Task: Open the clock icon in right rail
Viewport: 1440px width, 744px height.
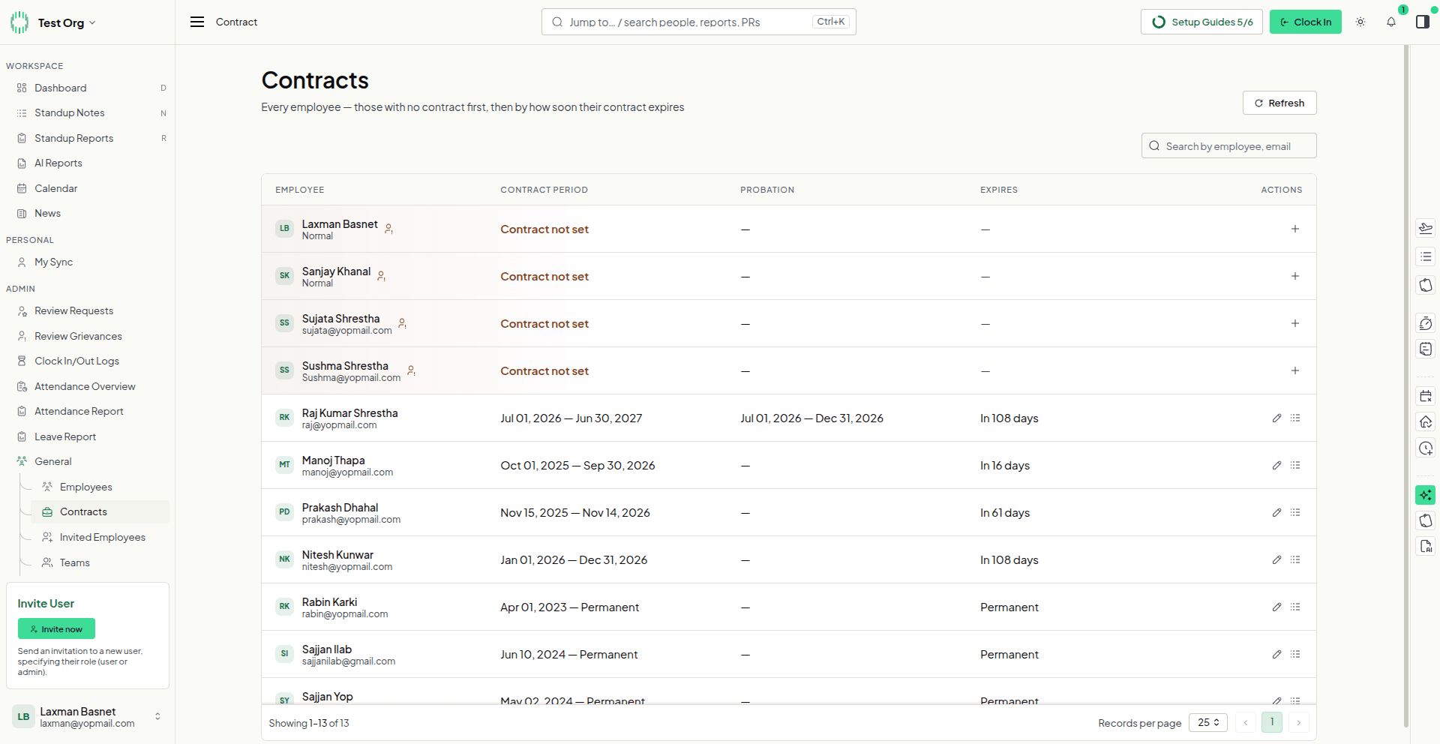Action: [x=1426, y=448]
